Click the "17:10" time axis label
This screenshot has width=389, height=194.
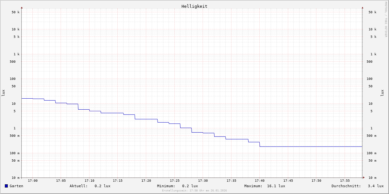tap(89, 180)
